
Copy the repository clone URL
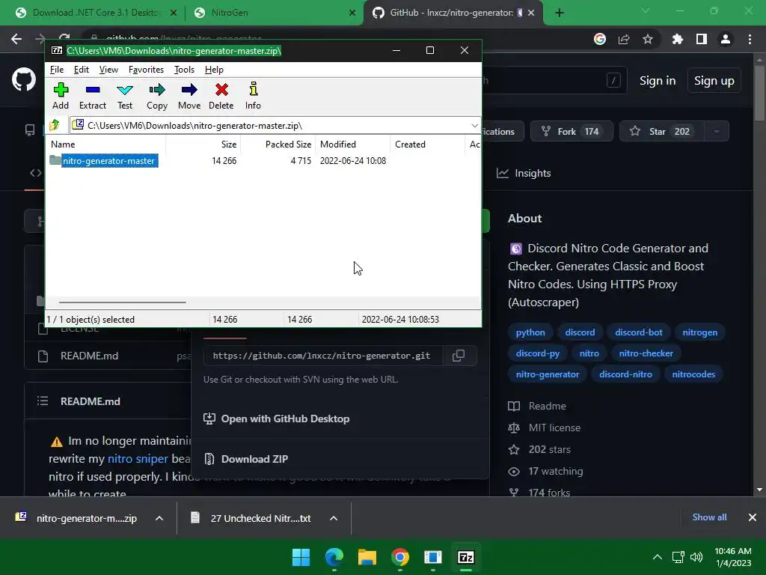(x=459, y=356)
